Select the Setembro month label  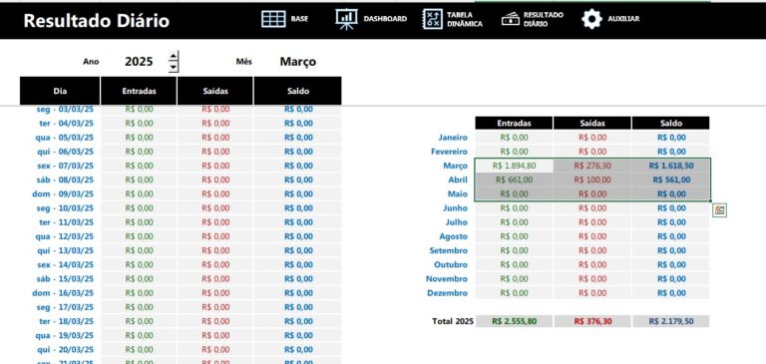(449, 250)
